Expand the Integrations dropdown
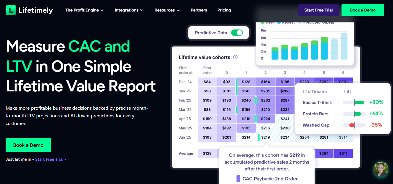Screen dimensions: 393x184 (129, 10)
